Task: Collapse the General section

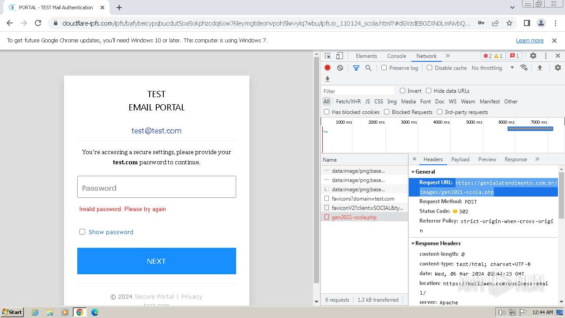Action: 413,171
